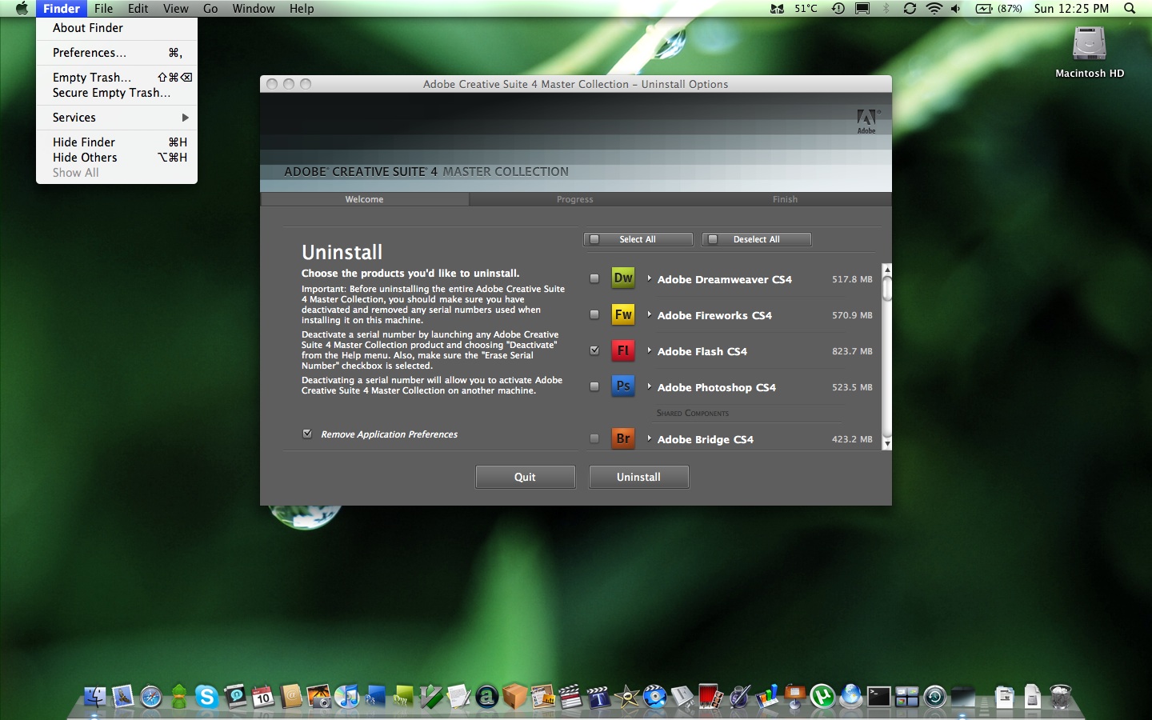Expand the Adobe Fireworks CS4 disclosure triangle
This screenshot has width=1152, height=720.
(x=649, y=314)
